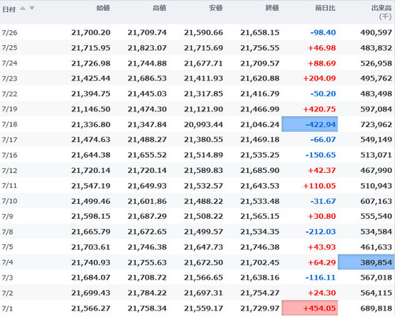Click the 前日比 column header

[325, 8]
